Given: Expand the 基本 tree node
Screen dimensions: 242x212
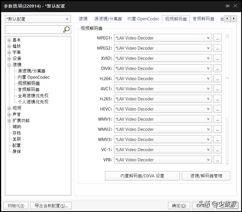Looking at the screenshot, I should (x=9, y=40).
